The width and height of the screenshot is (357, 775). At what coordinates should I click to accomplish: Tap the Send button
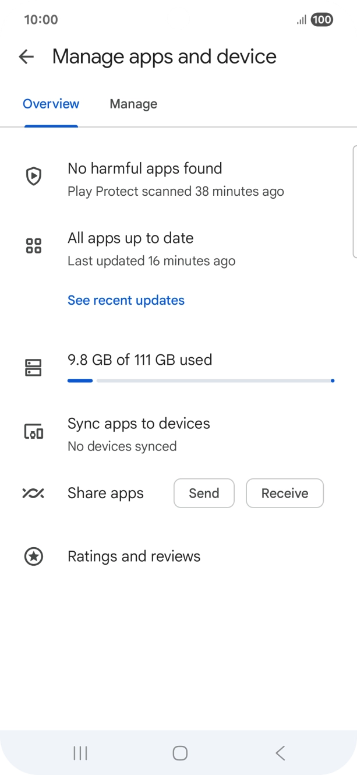tap(204, 494)
